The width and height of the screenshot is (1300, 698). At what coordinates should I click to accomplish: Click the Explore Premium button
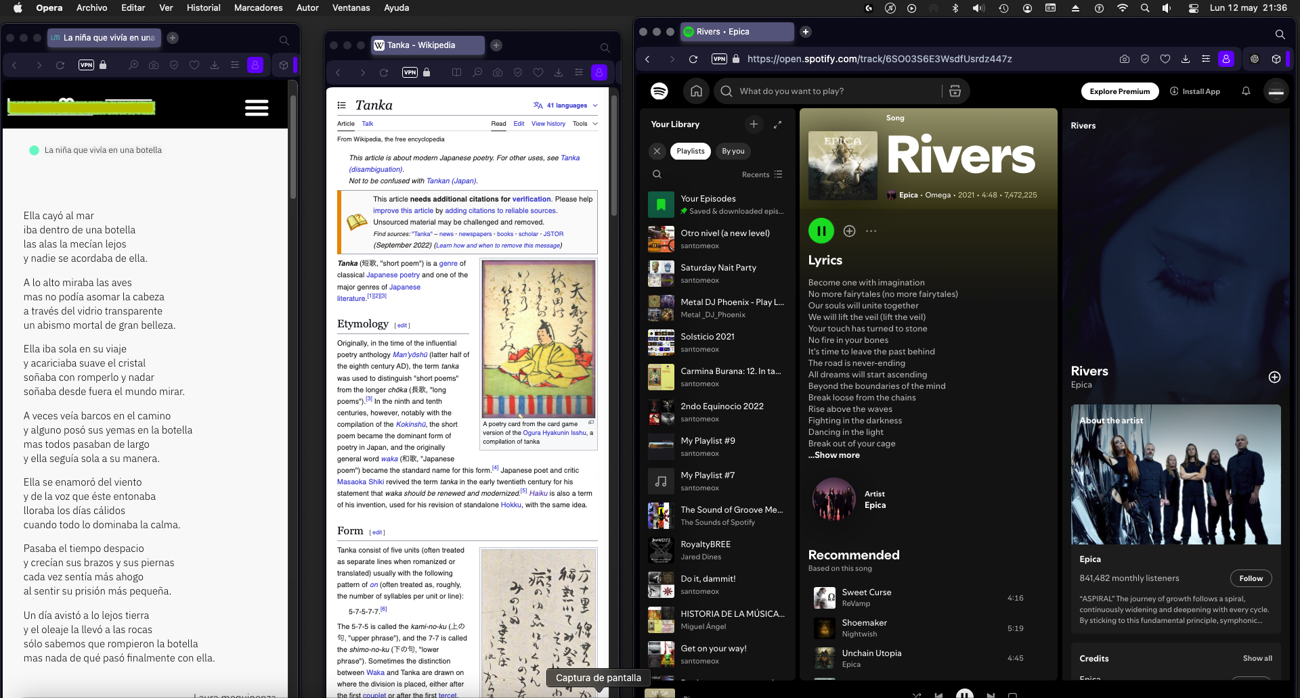click(x=1119, y=91)
